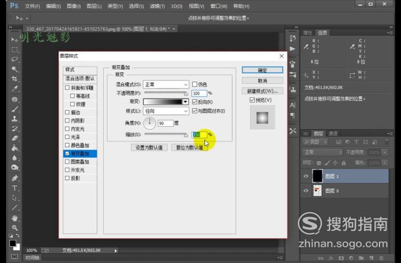Select the Healing Brush tool

pos(14,100)
